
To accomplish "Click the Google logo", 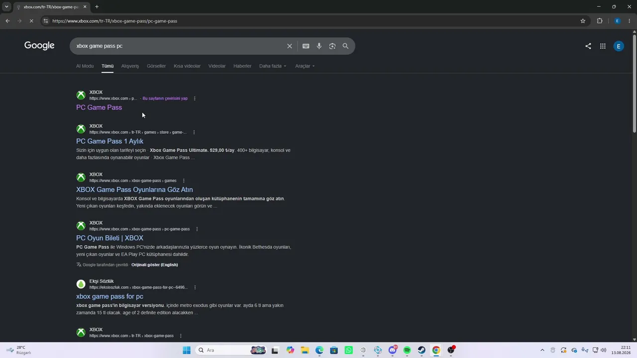I will (x=39, y=46).
